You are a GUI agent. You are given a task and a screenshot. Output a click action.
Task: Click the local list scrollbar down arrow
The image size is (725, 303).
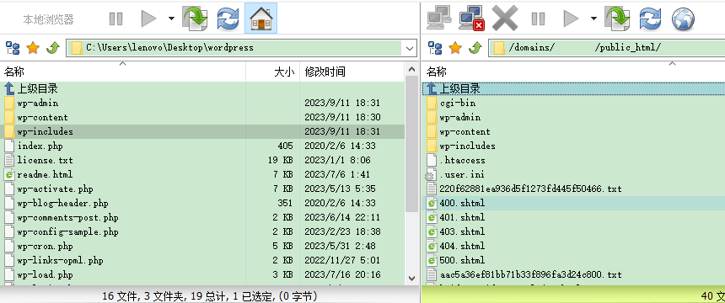(411, 278)
